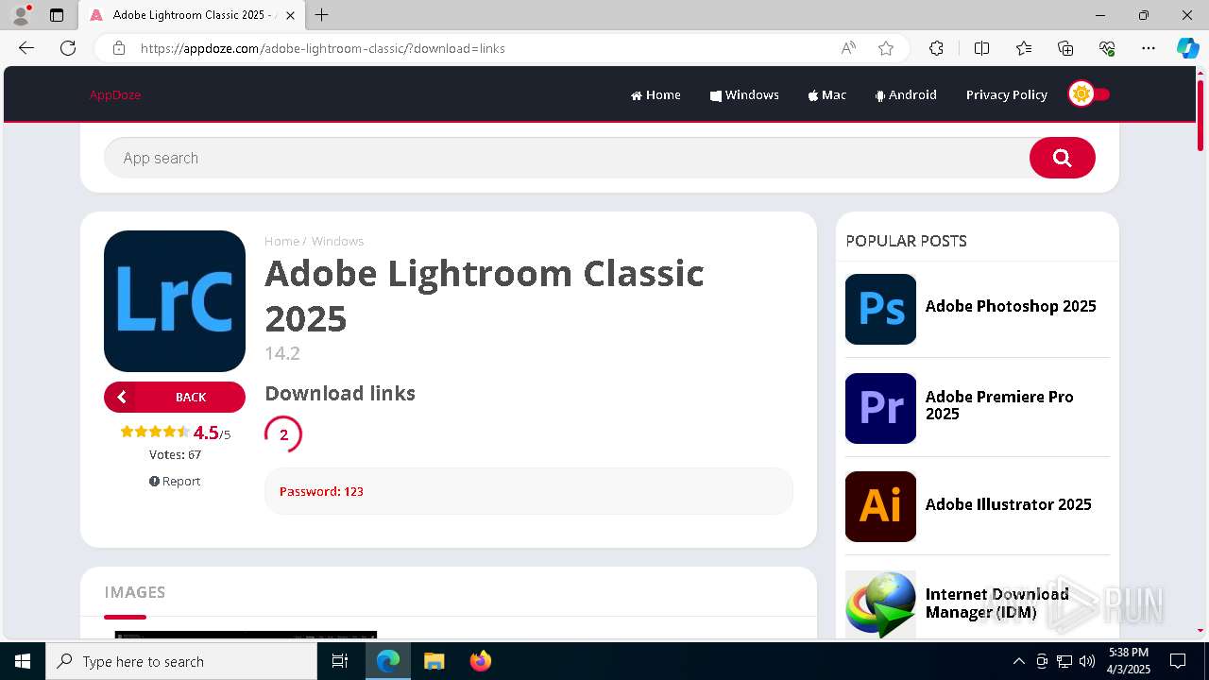The width and height of the screenshot is (1209, 680).
Task: Open the Home menu item
Action: (x=656, y=94)
